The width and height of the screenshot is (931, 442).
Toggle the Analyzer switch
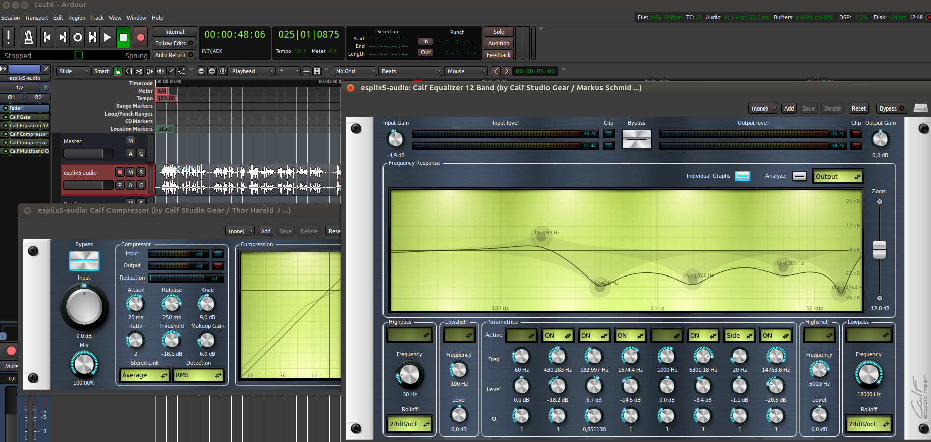click(800, 176)
